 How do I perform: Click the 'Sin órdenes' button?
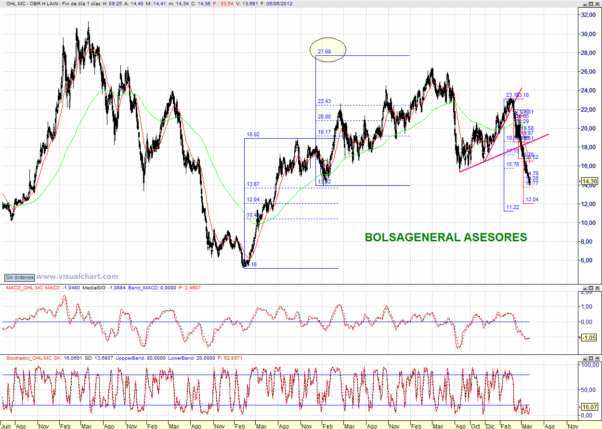point(20,277)
